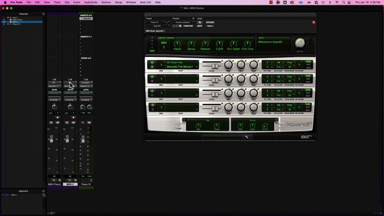Open the File menu

pos(29,2)
